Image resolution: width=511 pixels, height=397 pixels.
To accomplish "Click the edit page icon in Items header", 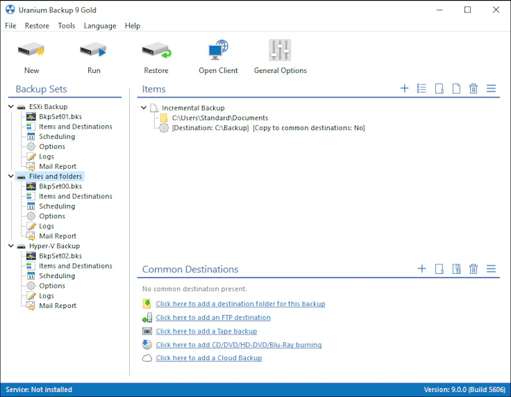I will (x=439, y=88).
